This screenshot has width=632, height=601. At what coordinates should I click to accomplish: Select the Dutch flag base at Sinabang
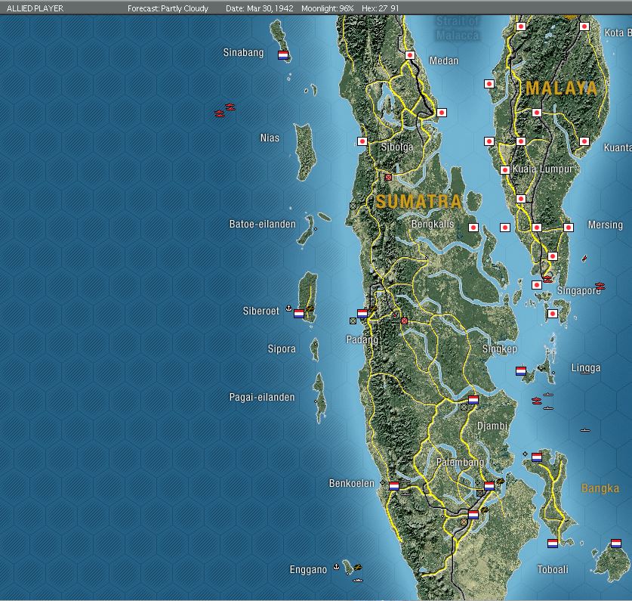[x=283, y=55]
